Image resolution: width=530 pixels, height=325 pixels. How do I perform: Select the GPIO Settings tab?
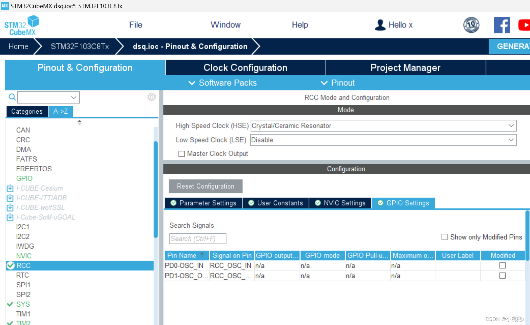click(404, 203)
